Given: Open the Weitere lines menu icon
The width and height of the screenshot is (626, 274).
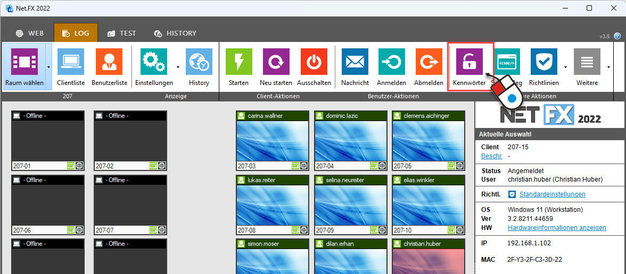Looking at the screenshot, I should (587, 62).
